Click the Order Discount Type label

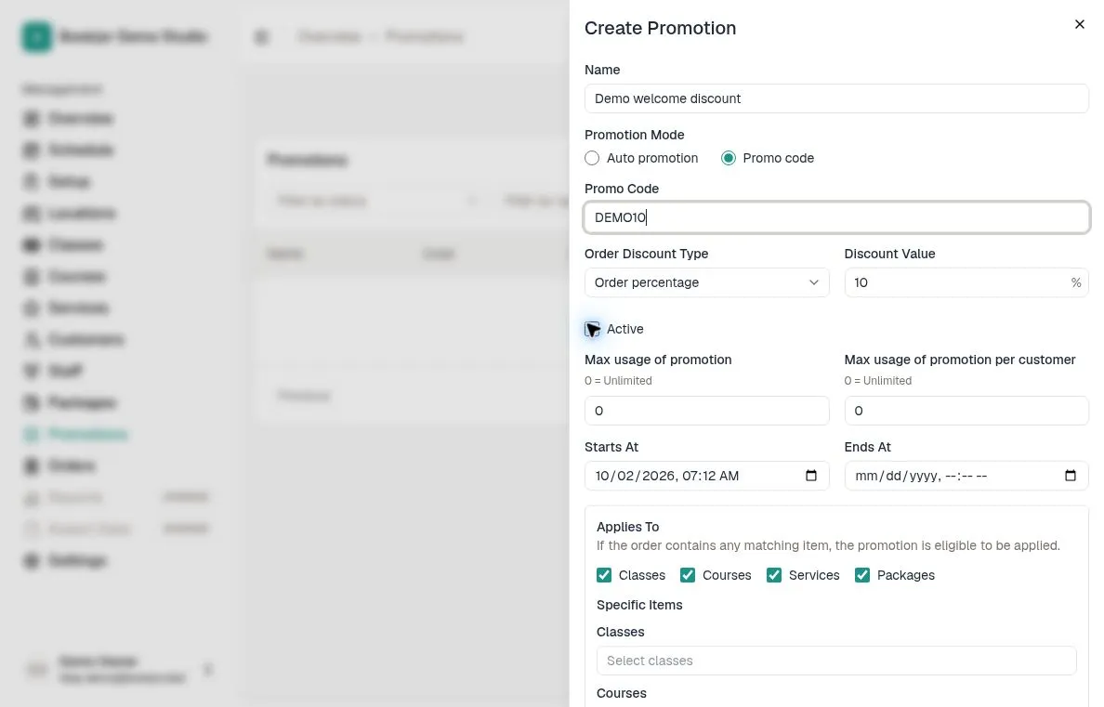646,254
